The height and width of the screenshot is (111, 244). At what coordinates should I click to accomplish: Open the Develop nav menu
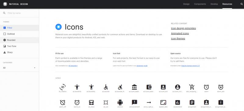(x=214, y=4)
